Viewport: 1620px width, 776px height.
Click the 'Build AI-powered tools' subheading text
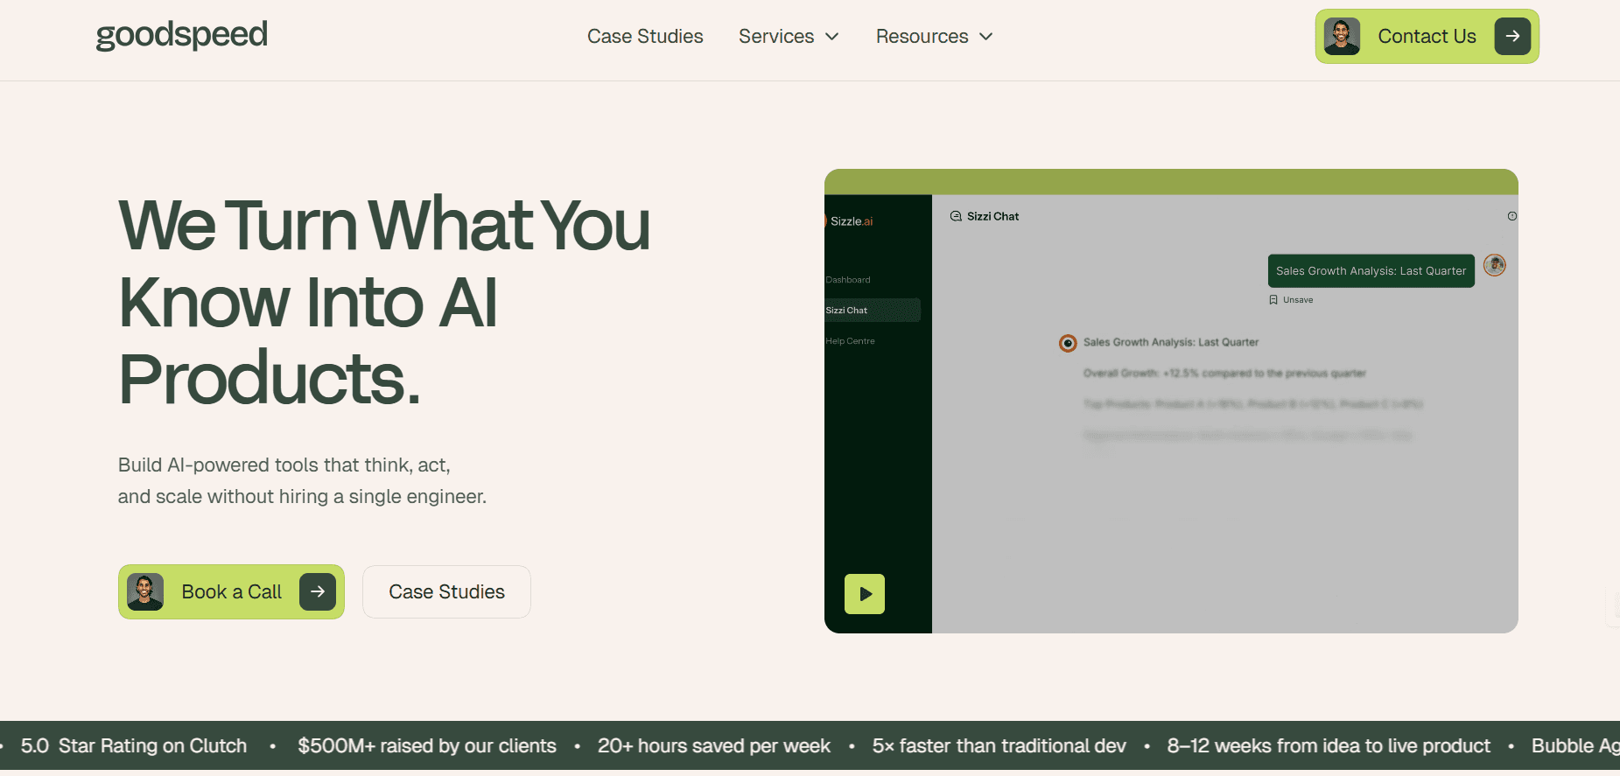click(x=302, y=481)
